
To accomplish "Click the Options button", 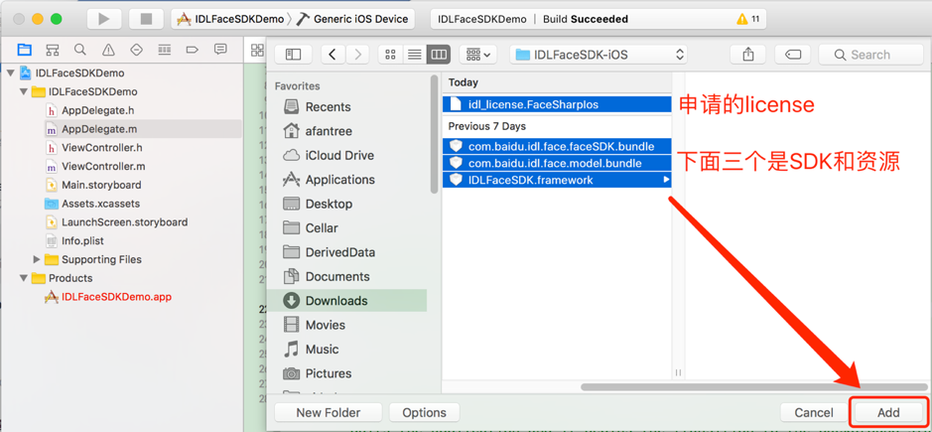I will 425,412.
